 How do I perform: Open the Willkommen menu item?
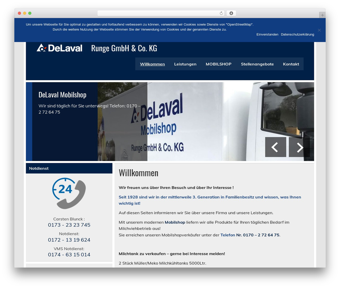point(152,64)
